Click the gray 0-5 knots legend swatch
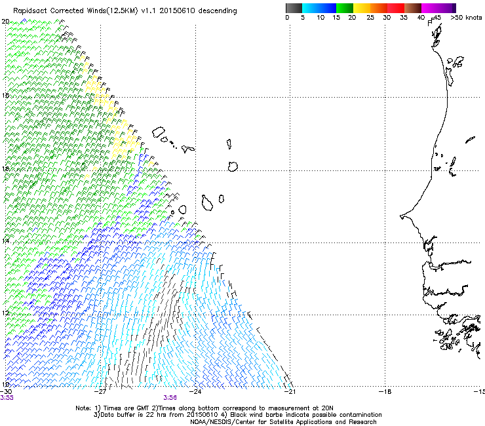Viewport: 485px width, 426px height. [x=294, y=8]
